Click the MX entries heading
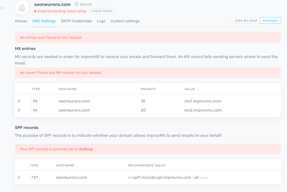This screenshot has height=192, width=287. pos(25,48)
